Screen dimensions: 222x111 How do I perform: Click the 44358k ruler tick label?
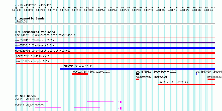pos(137,10)
